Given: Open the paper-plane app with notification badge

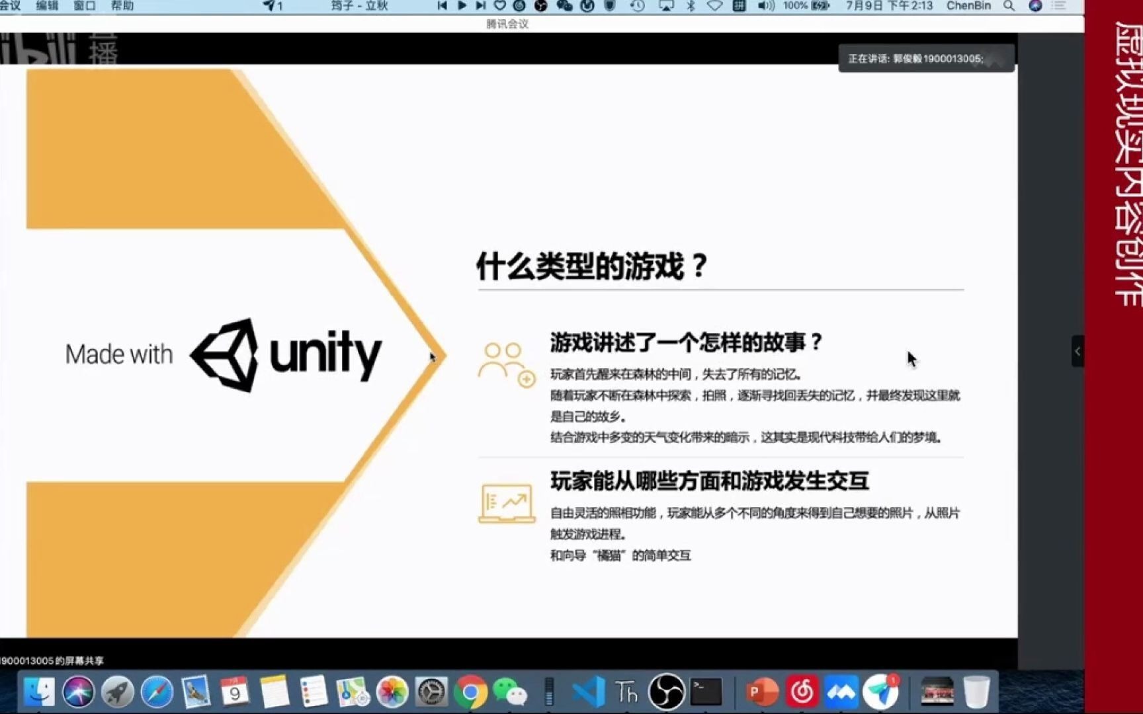Looking at the screenshot, I should (880, 692).
